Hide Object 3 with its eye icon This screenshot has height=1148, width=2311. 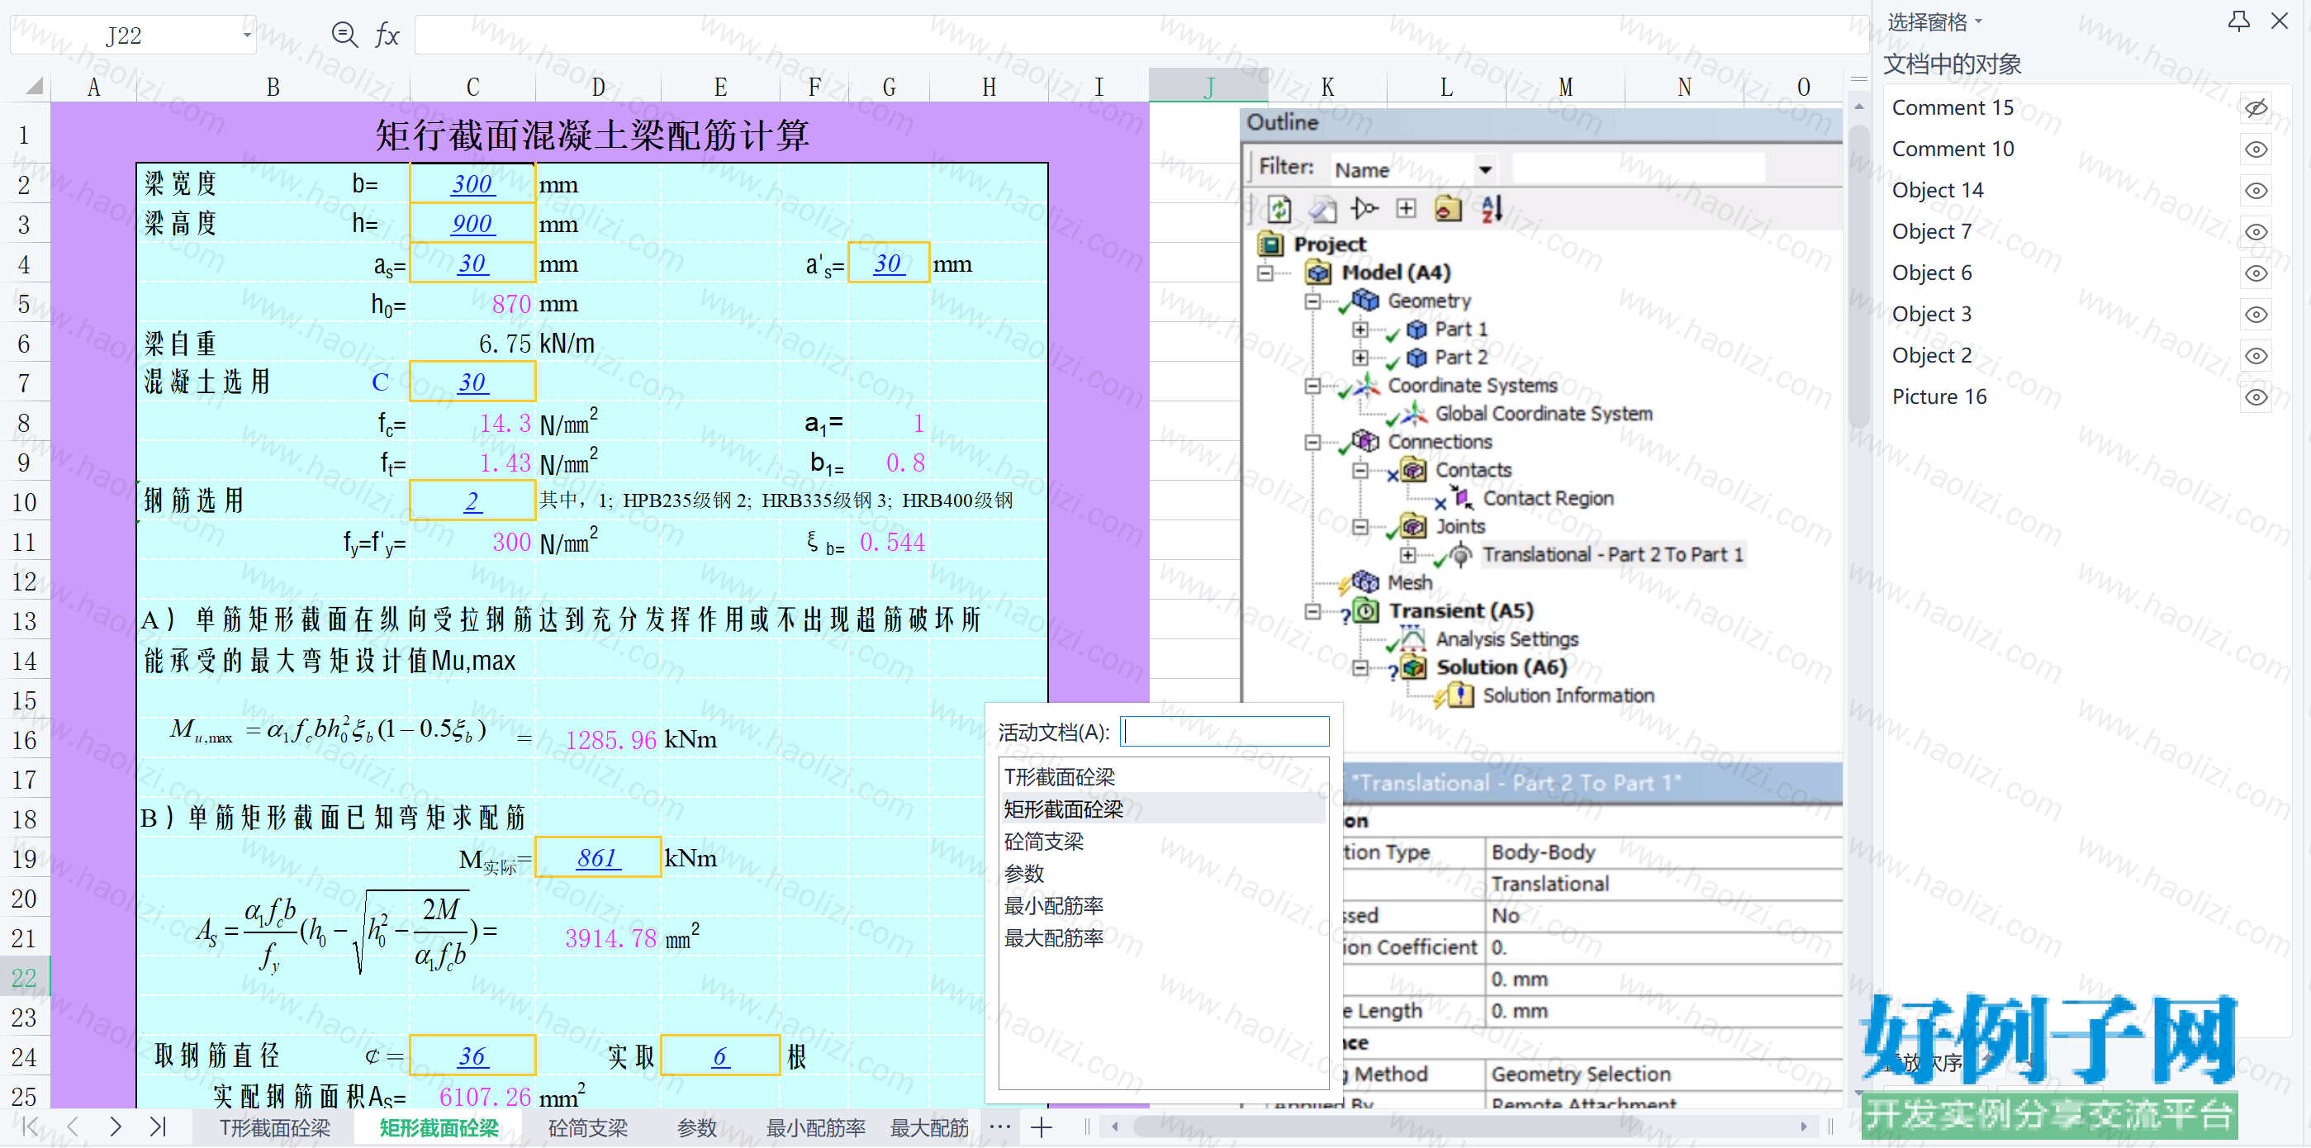(x=2256, y=314)
